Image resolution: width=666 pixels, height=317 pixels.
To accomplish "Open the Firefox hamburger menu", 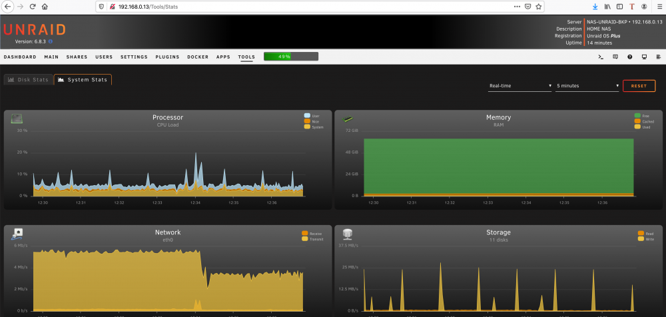I will pyautogui.click(x=658, y=7).
